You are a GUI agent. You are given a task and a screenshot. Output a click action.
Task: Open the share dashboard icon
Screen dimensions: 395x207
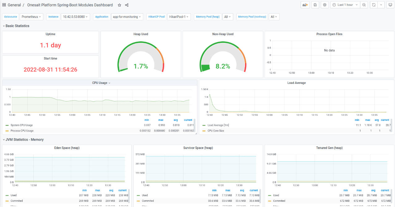pyautogui.click(x=127, y=5)
